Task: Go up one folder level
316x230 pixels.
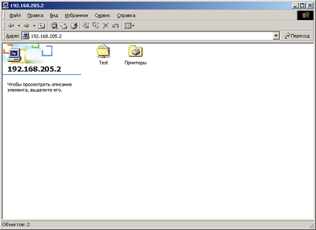Action: 42,26
